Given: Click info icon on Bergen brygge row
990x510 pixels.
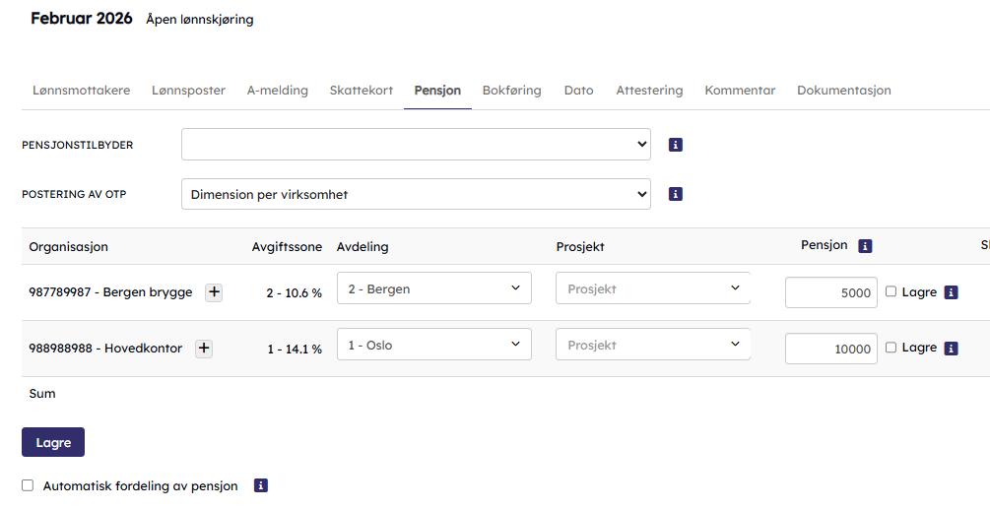Looking at the screenshot, I should (951, 292).
